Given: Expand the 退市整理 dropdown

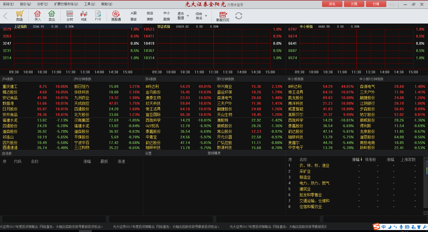Looking at the screenshot, I should 188,16.
